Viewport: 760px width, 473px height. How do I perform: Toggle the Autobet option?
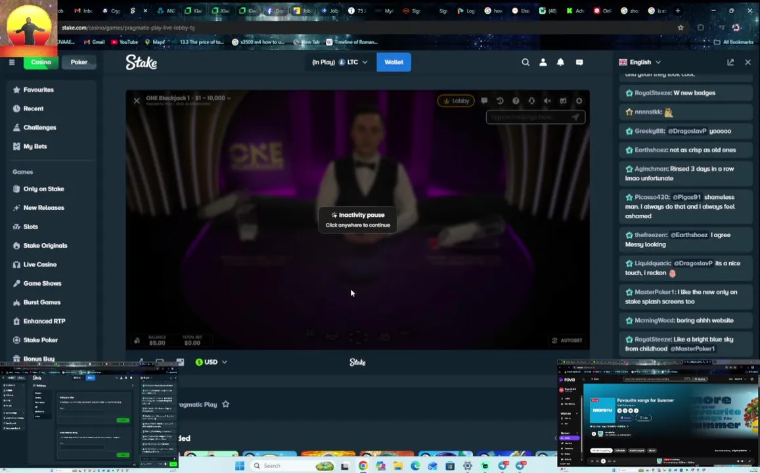pos(567,340)
